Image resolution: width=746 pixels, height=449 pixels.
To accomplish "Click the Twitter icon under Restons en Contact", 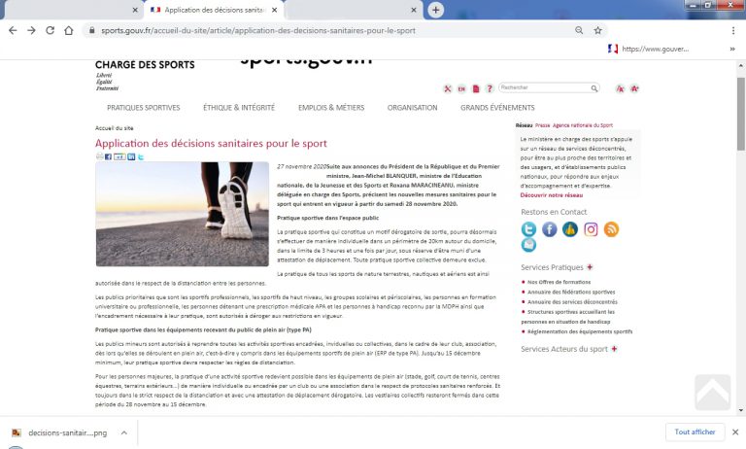I will pyautogui.click(x=529, y=229).
